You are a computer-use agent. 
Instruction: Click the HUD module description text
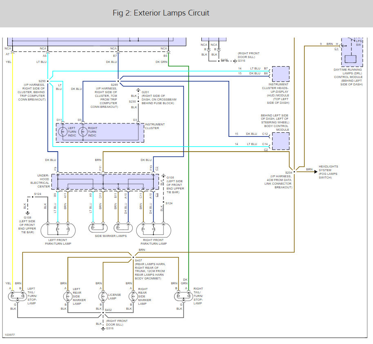[x=275, y=94]
